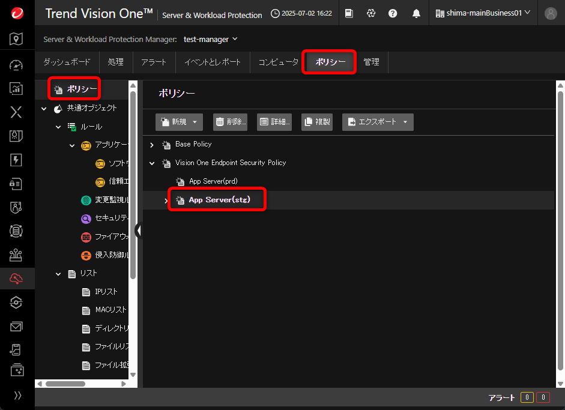
Task: Click the purple セキュリティ magnifier icon
Action: [x=86, y=219]
